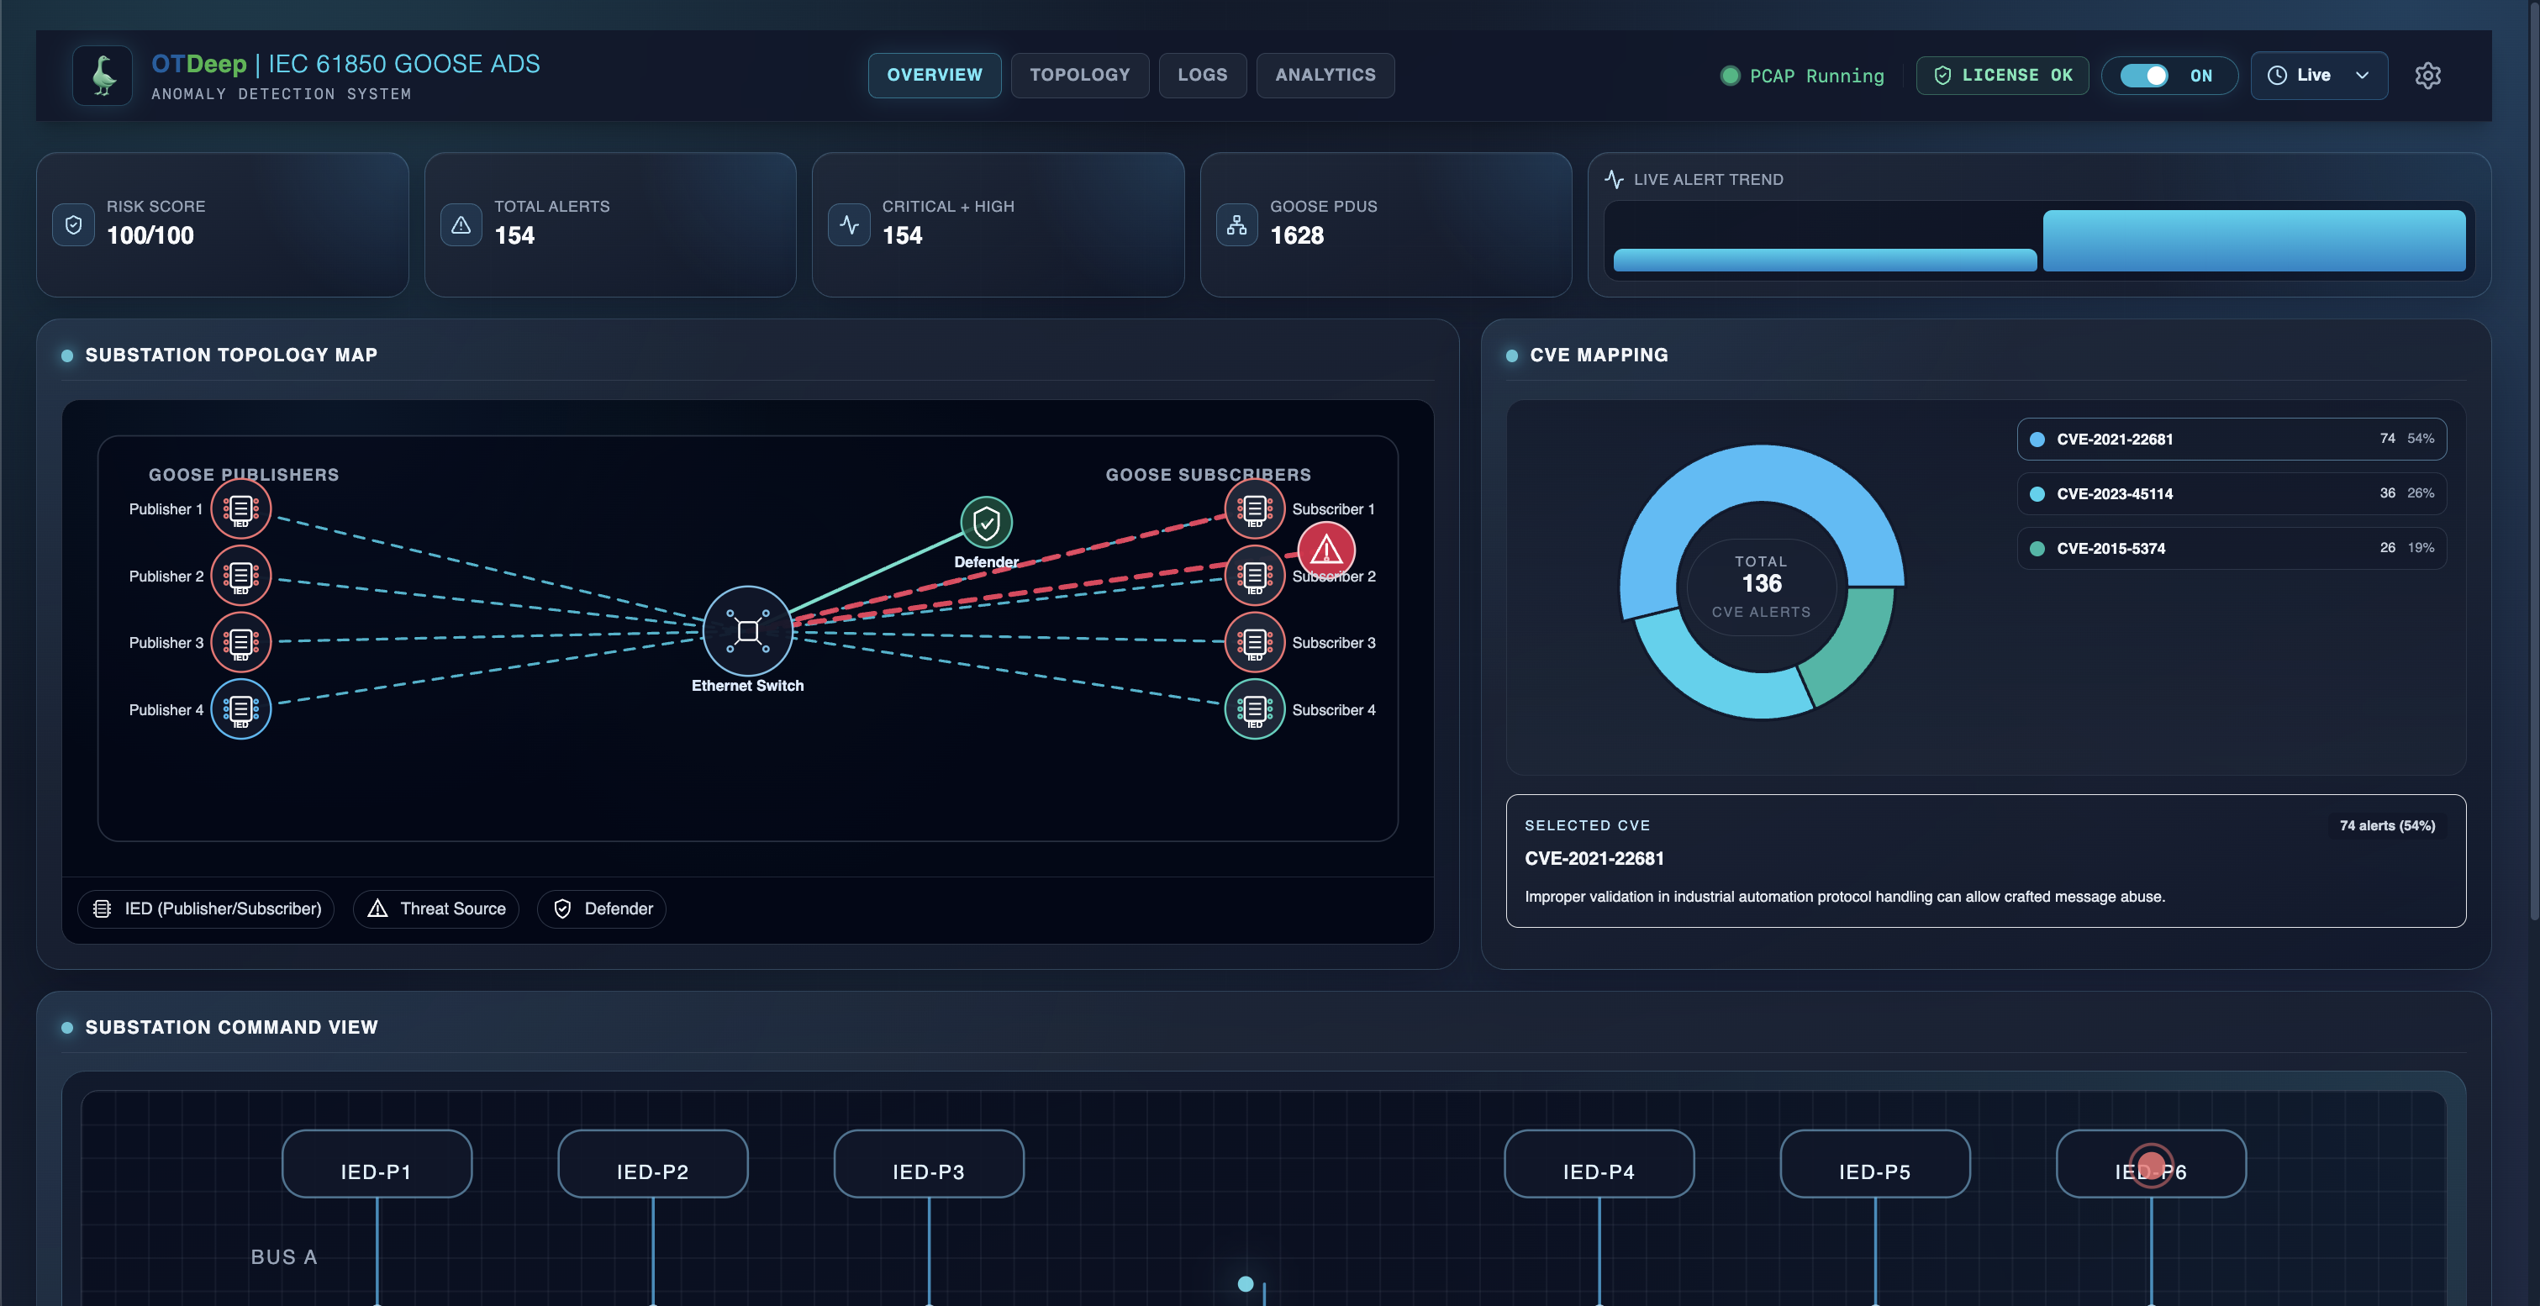Viewport: 2540px width, 1306px height.
Task: Switch to the Overview tab
Action: 934,75
